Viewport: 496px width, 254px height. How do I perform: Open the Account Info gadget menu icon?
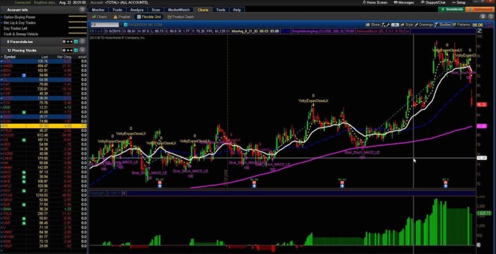pyautogui.click(x=82, y=10)
